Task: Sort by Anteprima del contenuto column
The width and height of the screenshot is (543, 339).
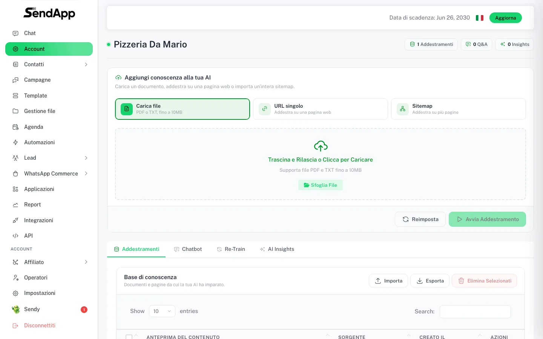Action: (183, 337)
